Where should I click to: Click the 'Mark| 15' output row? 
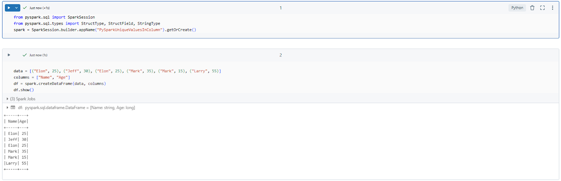click(16, 157)
